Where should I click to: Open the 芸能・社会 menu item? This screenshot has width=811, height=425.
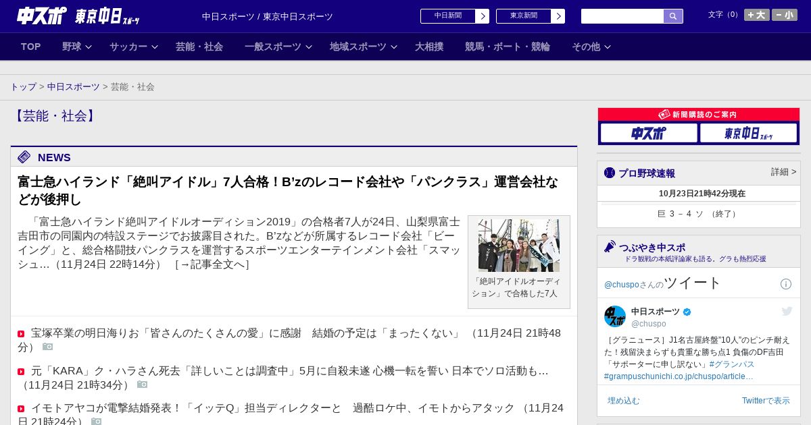(199, 47)
